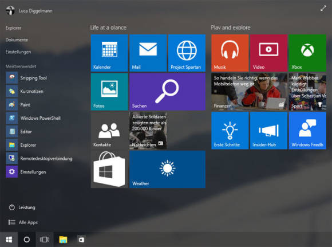Image resolution: width=332 pixels, height=247 pixels.
Task: Click the Life at a glance group title
Action: pyautogui.click(x=108, y=28)
